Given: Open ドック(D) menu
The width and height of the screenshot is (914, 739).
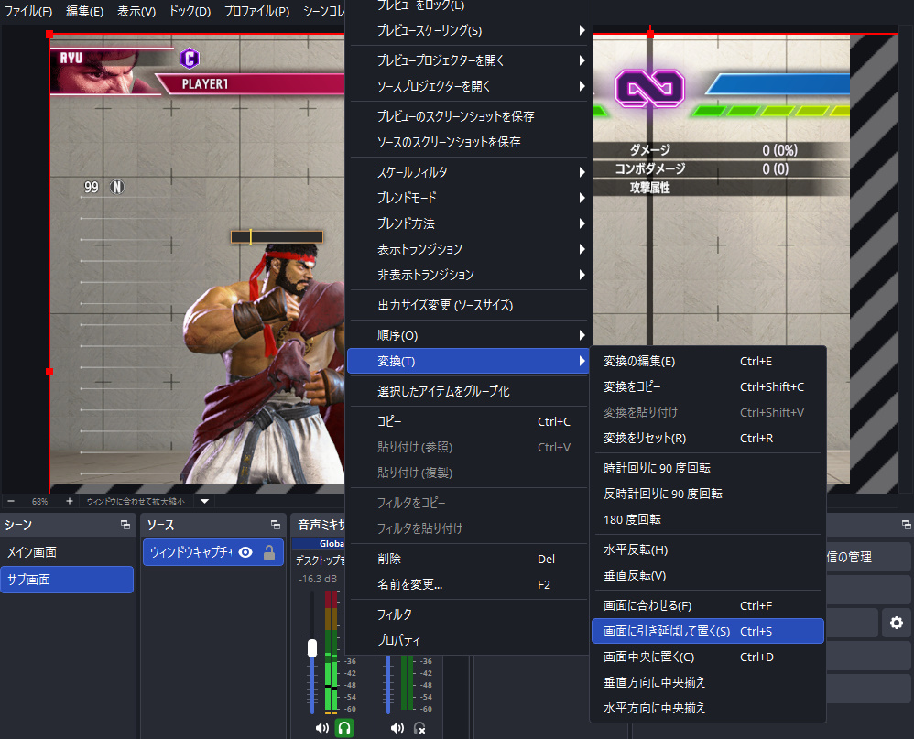Looking at the screenshot, I should [190, 11].
